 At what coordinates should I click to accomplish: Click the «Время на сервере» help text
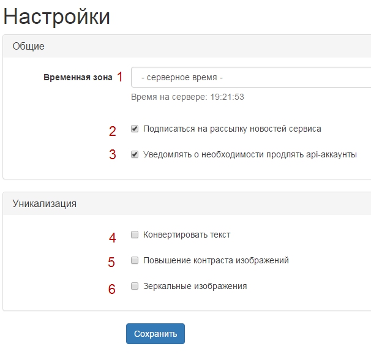[x=188, y=97]
